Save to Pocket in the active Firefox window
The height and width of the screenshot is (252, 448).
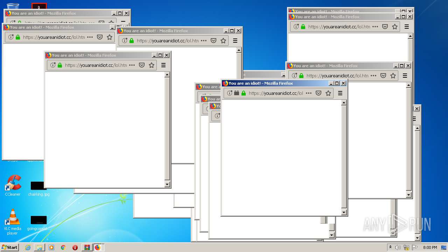[x=318, y=93]
